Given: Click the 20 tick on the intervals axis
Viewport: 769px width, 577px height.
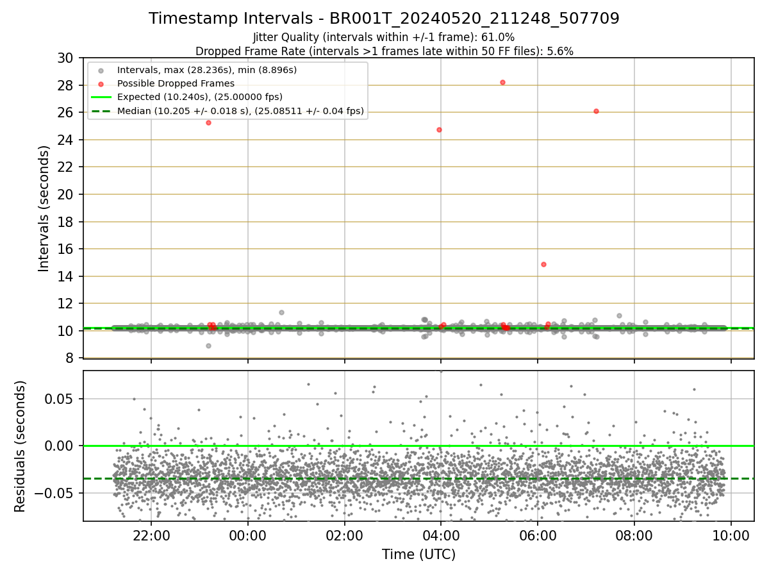Looking at the screenshot, I should click(x=66, y=194).
